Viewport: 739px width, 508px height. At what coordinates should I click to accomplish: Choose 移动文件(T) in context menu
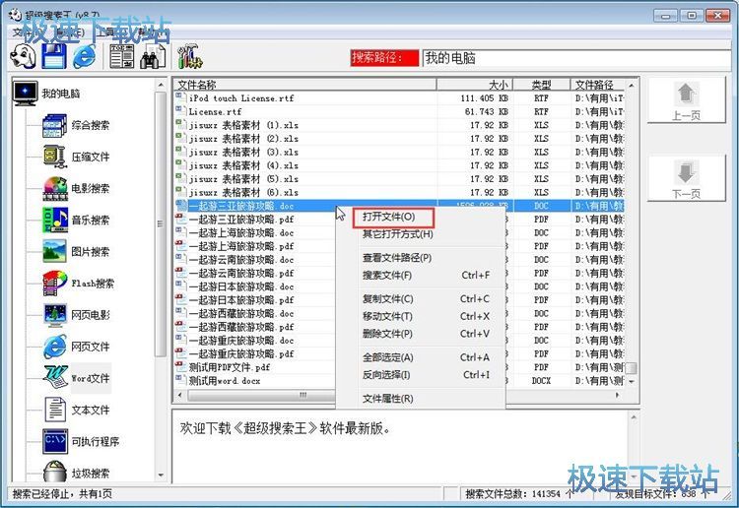pos(420,316)
